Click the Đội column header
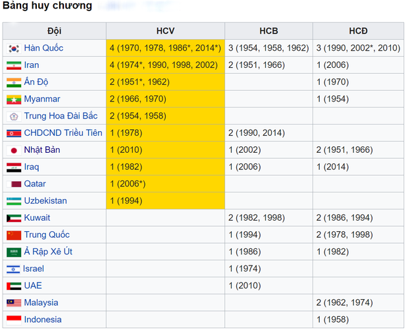408x332 pixels. coord(55,31)
